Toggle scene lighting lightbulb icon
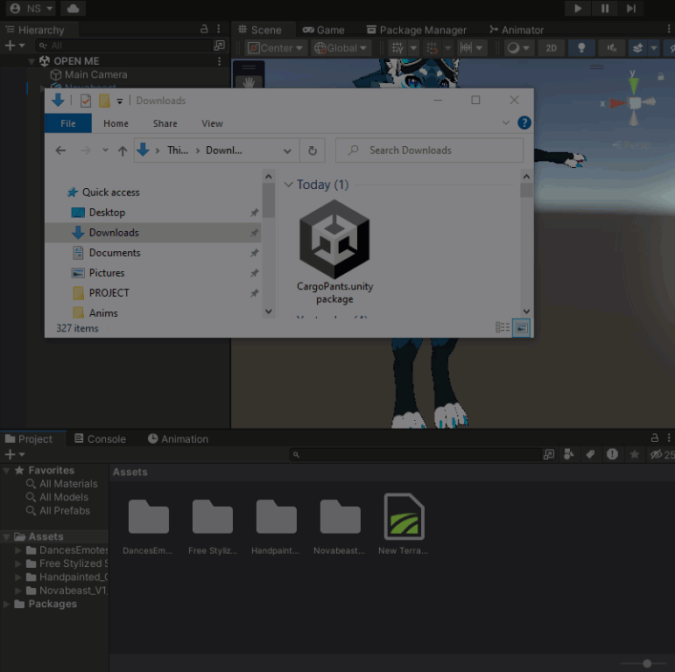The height and width of the screenshot is (672, 675). (581, 48)
